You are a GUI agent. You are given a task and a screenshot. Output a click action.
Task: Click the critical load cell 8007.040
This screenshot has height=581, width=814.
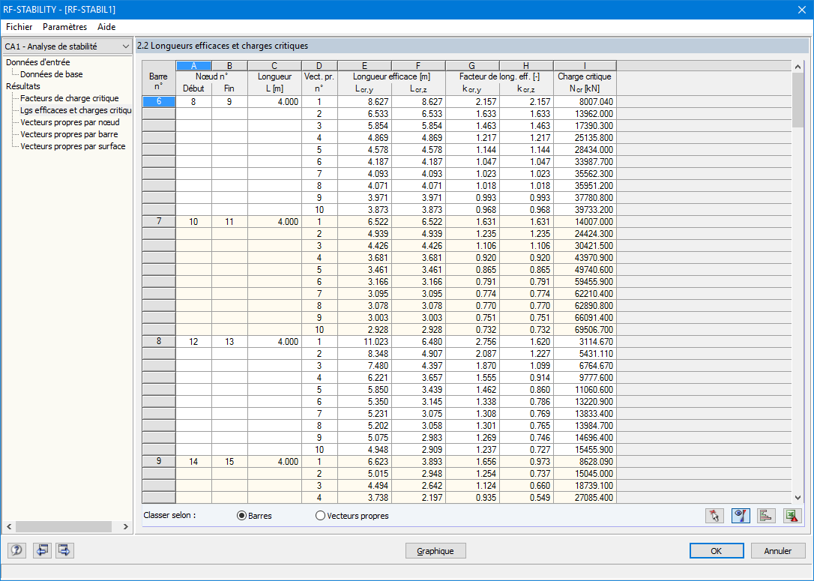585,102
